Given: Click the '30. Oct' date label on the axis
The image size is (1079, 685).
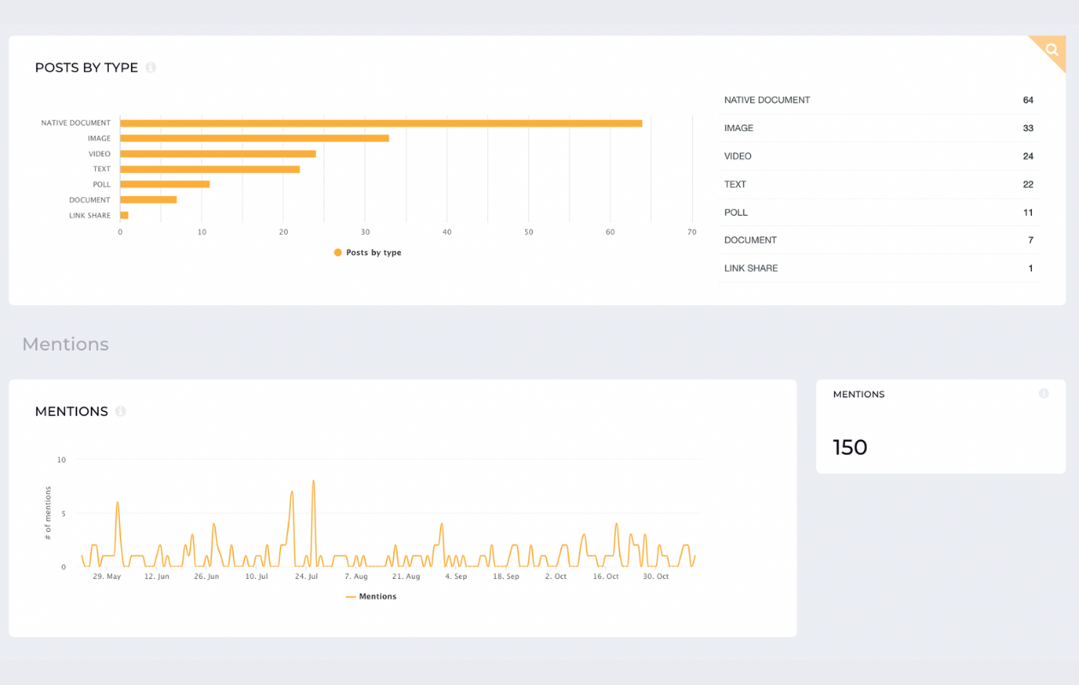Looking at the screenshot, I should [x=656, y=577].
